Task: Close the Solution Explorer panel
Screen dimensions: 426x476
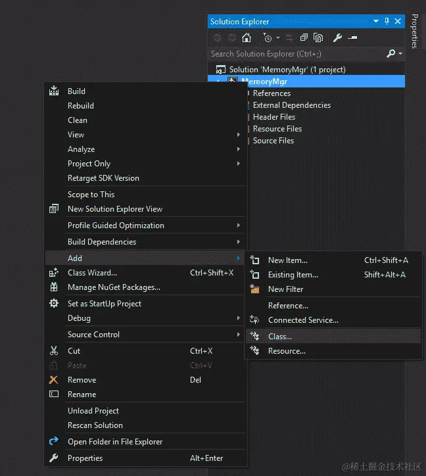Action: 398,21
